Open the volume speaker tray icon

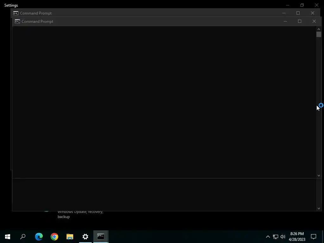coord(283,237)
